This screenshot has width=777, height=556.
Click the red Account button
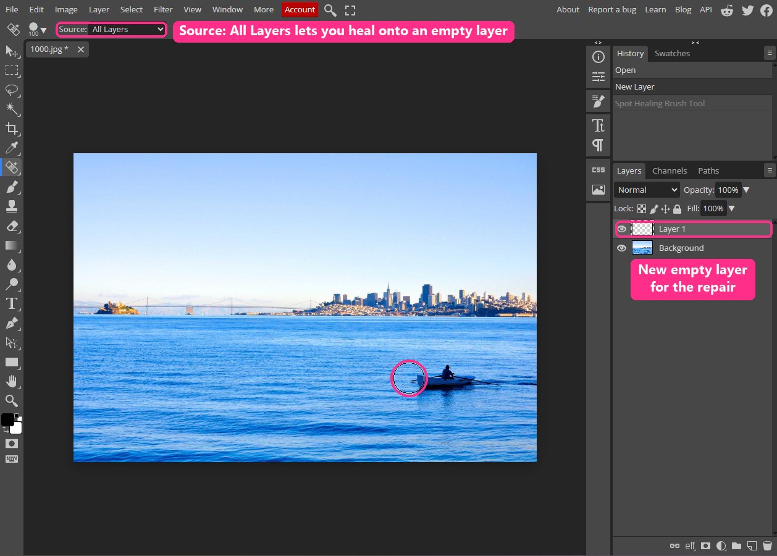click(300, 10)
